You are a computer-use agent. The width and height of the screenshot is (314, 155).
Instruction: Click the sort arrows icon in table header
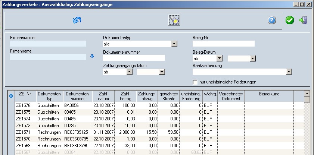[x=11, y=96]
